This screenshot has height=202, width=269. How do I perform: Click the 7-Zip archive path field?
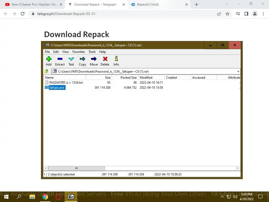(x=146, y=72)
